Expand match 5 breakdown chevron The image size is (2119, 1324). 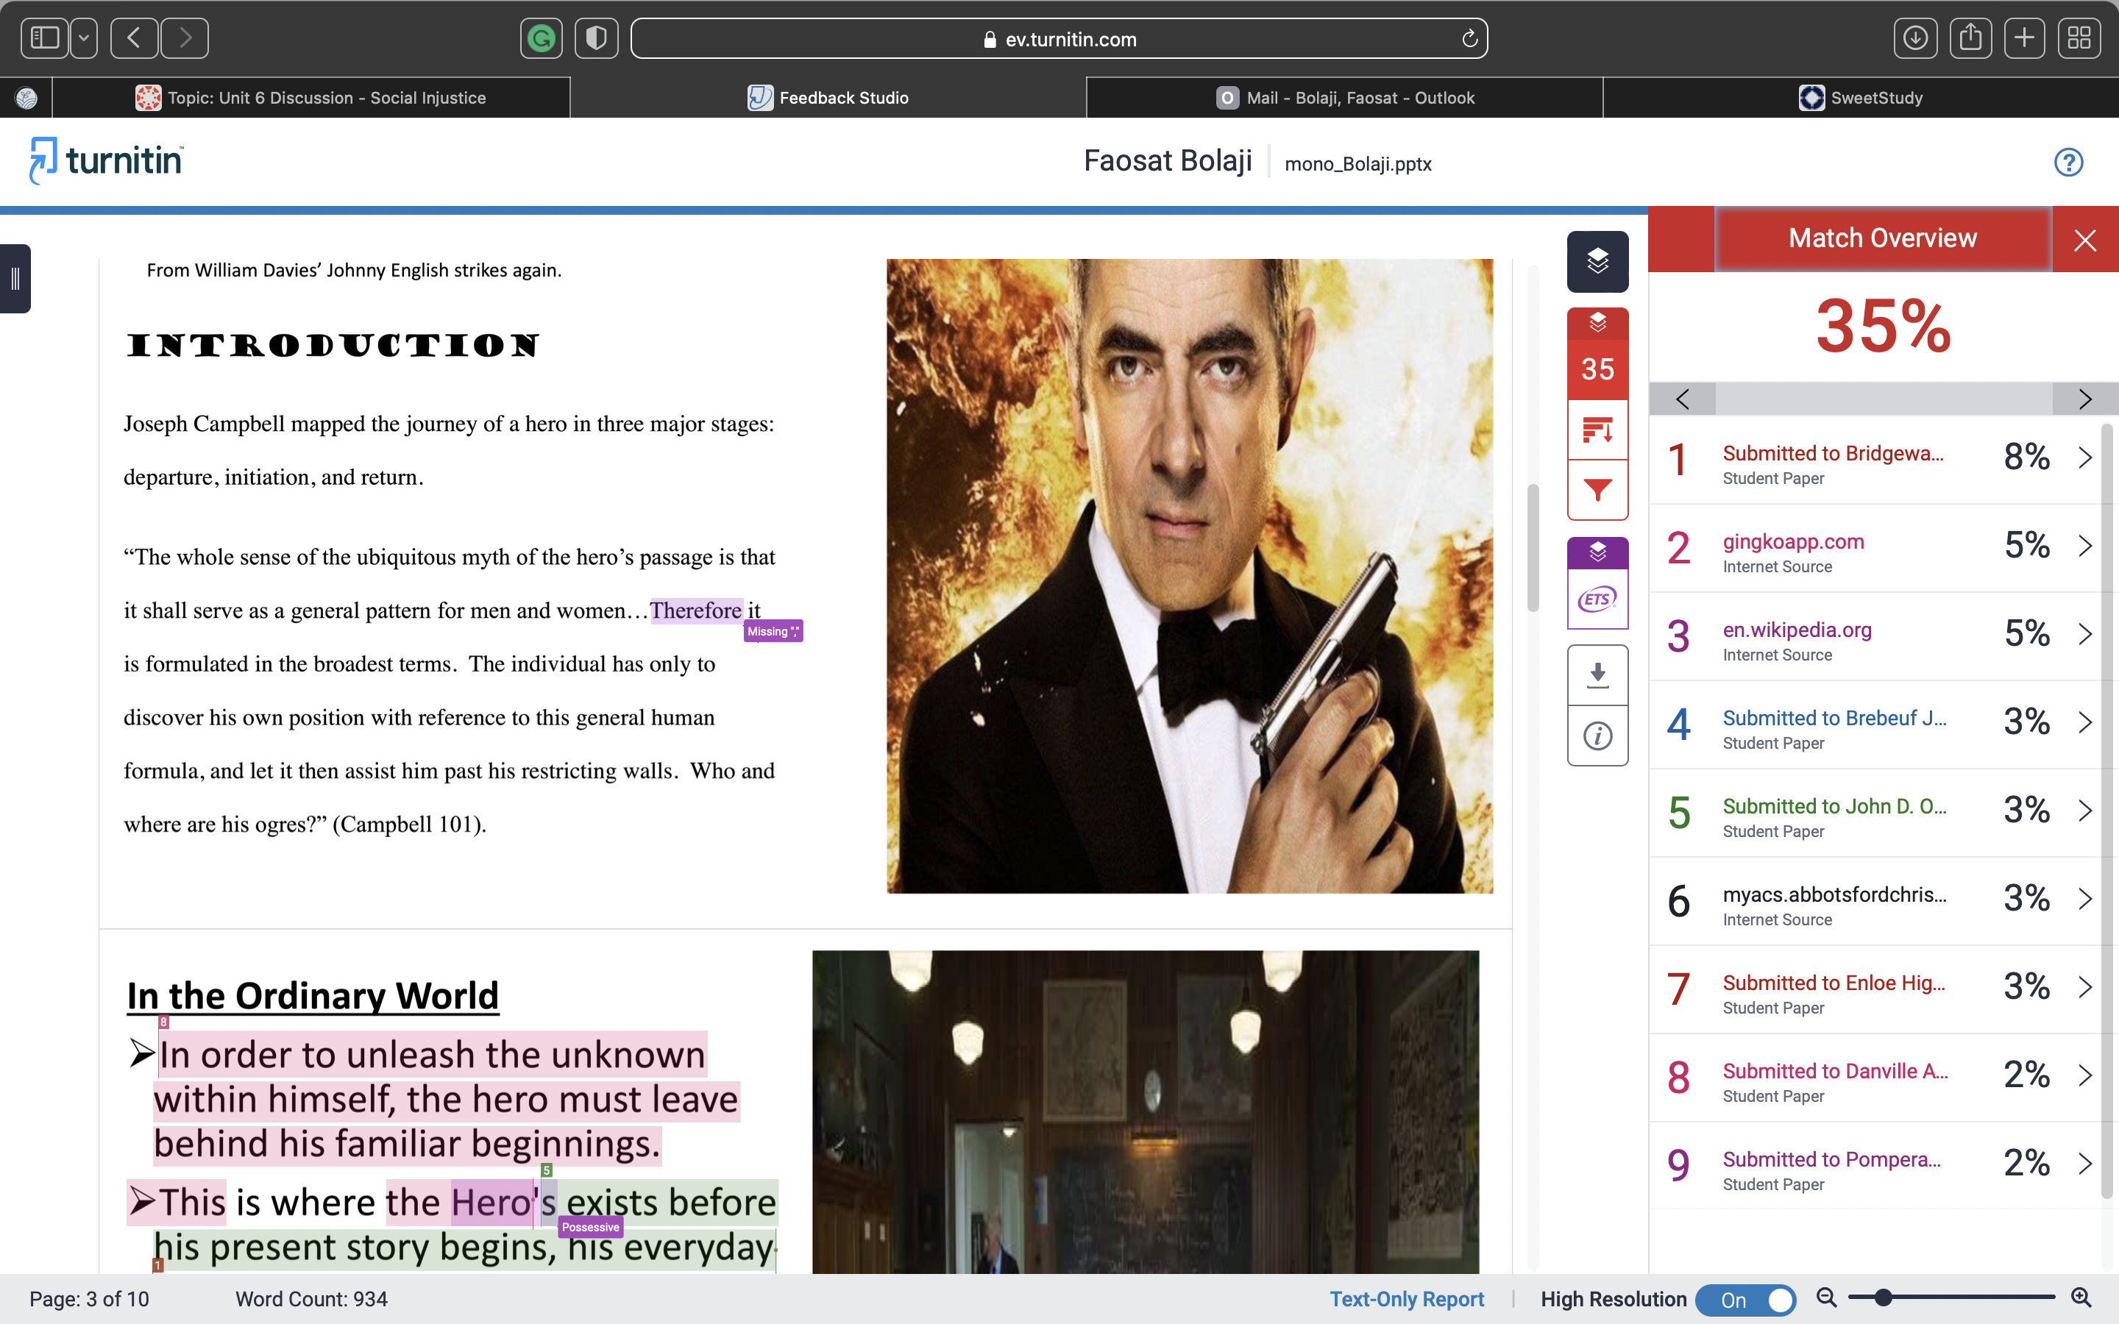tap(2085, 811)
